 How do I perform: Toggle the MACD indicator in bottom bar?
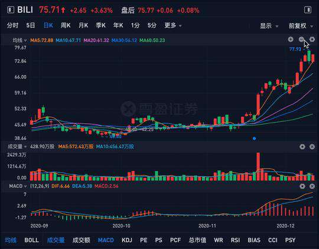coord(106,240)
